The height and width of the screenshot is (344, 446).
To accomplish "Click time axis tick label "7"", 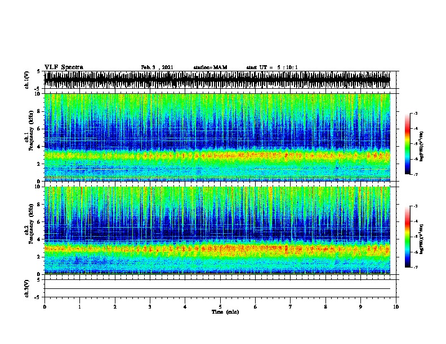I will click(x=291, y=307).
